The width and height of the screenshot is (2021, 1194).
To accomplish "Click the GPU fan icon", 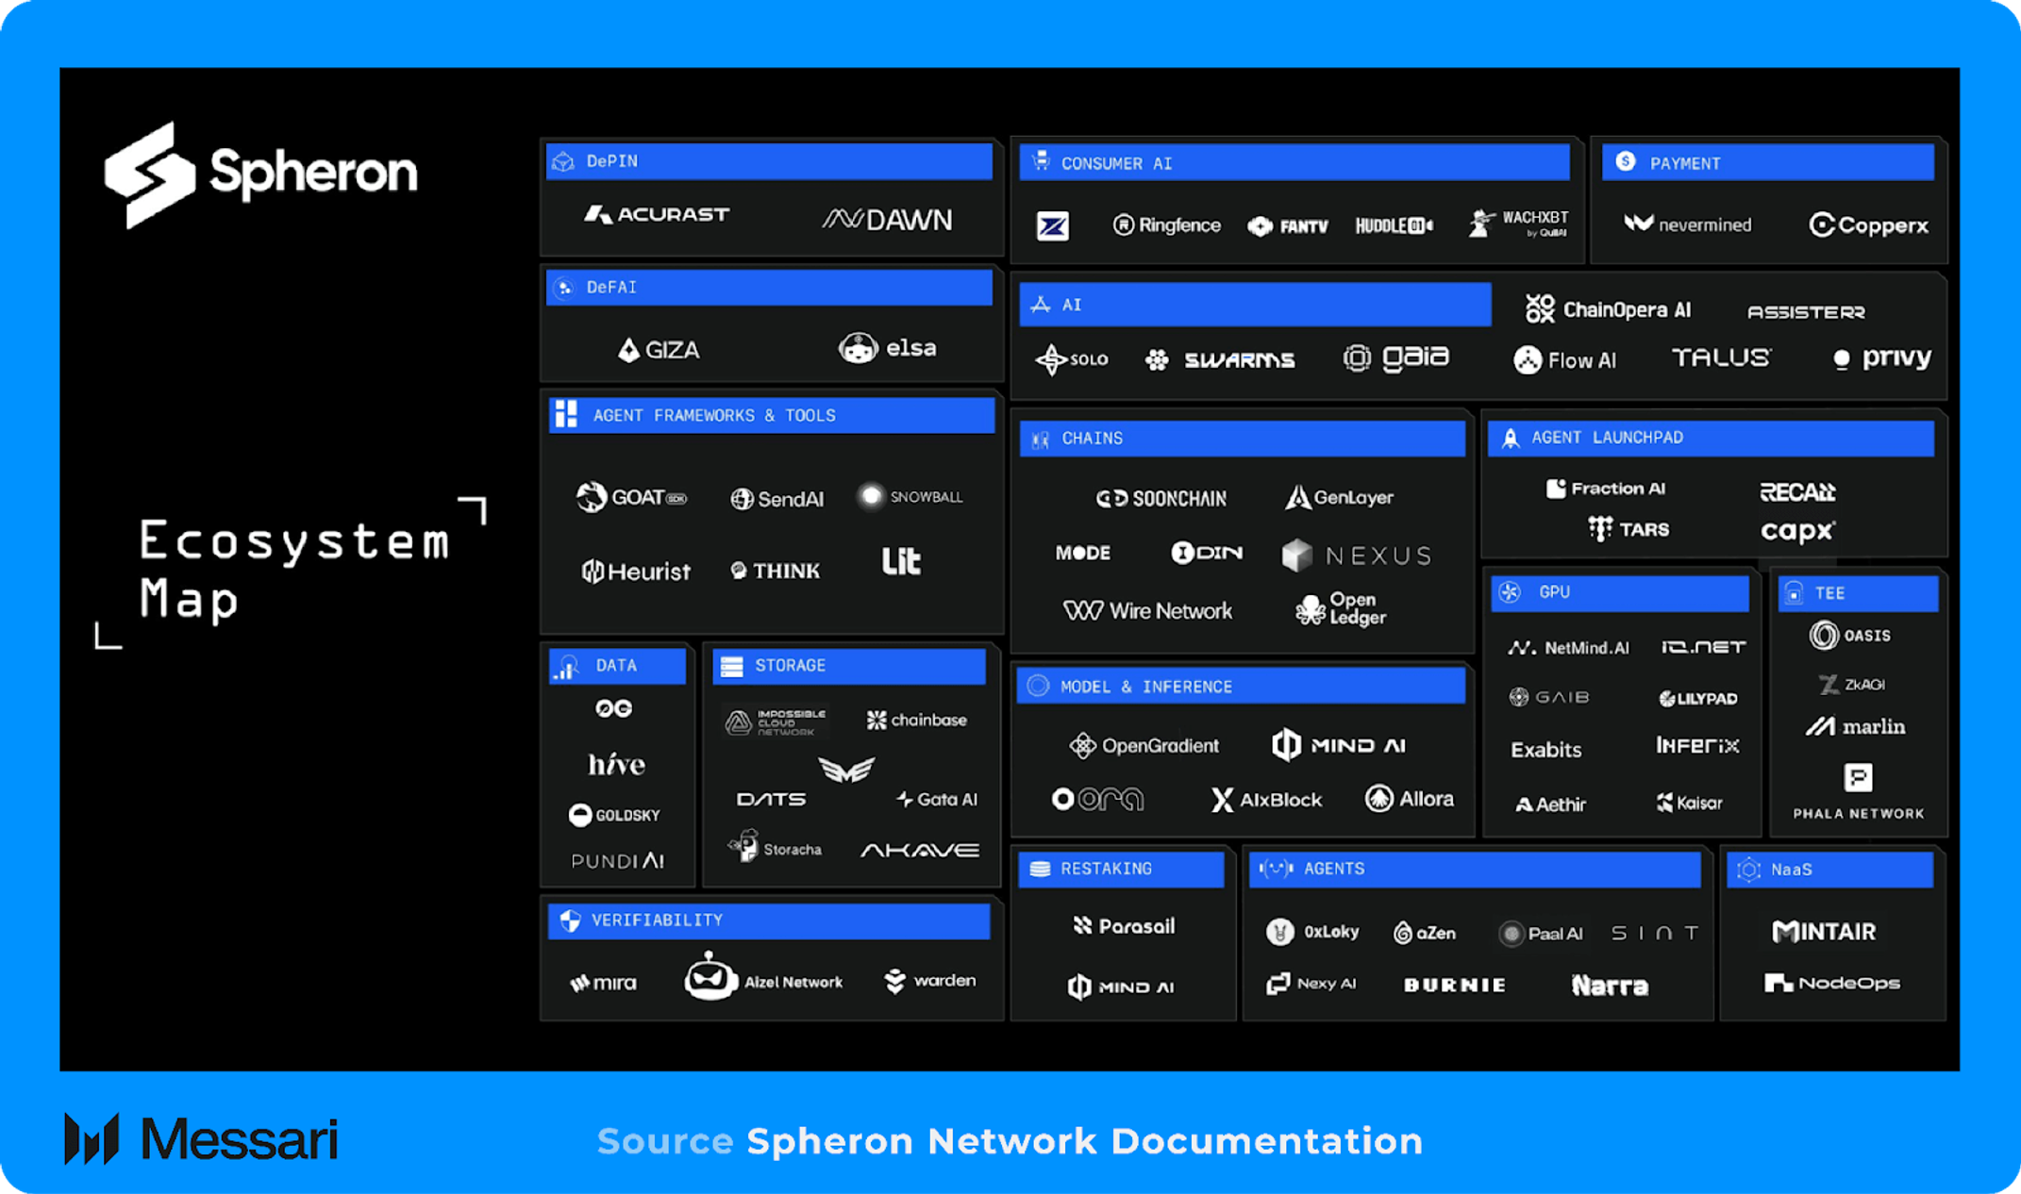I will click(1511, 592).
